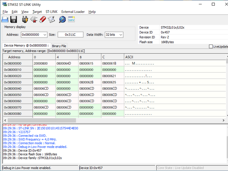The width and height of the screenshot is (228, 171).
Task: Open the SWV viewer icon
Action: click(71, 20)
